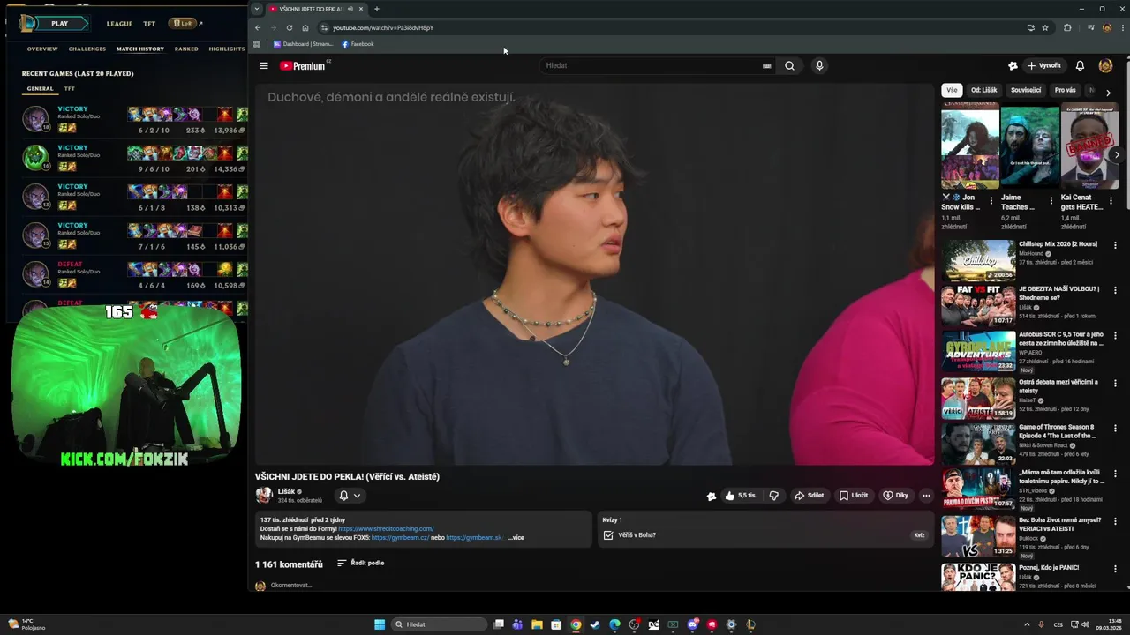Dislike the video with thumbs-down button
1130x635 pixels.
[x=774, y=496]
